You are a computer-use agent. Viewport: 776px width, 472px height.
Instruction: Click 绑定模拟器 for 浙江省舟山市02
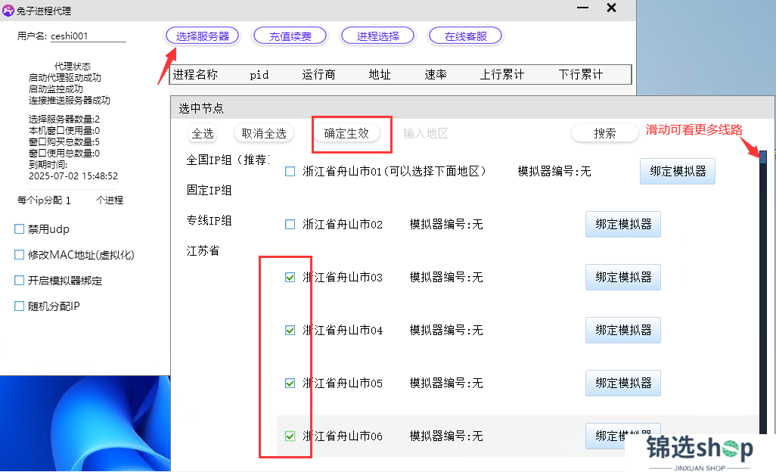click(623, 224)
